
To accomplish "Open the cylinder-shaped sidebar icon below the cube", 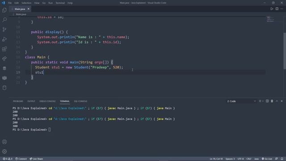I will click(x=4, y=88).
